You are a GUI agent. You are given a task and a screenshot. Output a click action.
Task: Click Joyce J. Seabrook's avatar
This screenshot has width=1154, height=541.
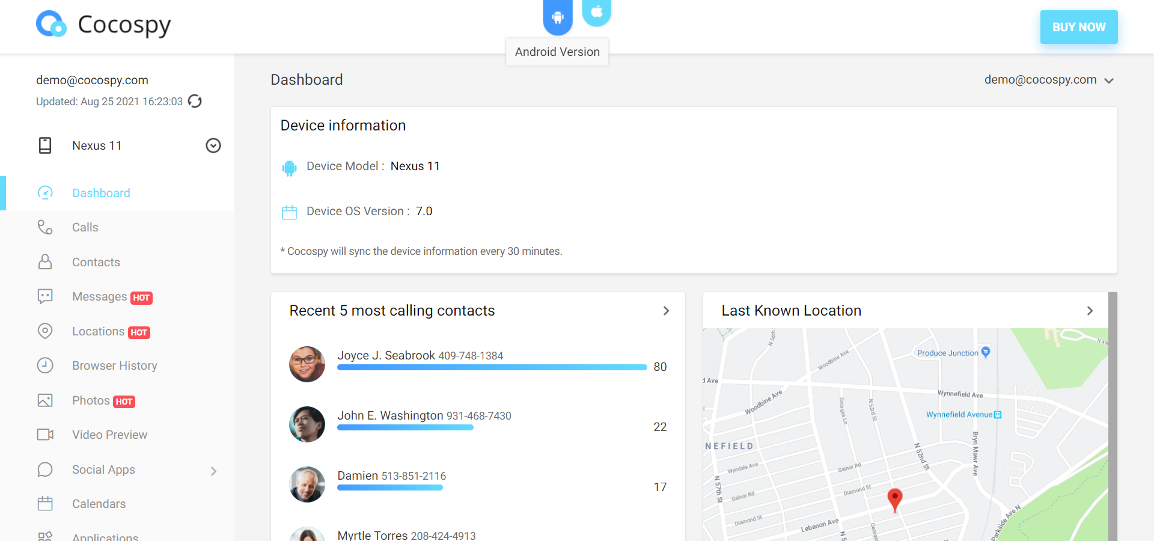[307, 364]
